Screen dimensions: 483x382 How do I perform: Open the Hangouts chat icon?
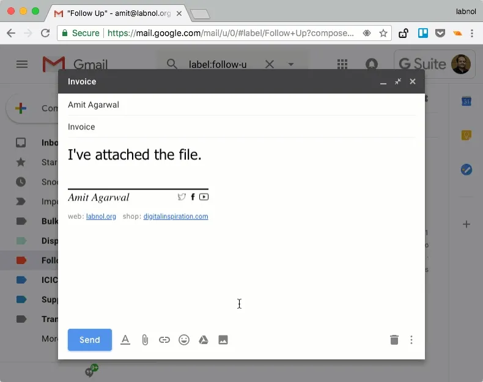91,370
